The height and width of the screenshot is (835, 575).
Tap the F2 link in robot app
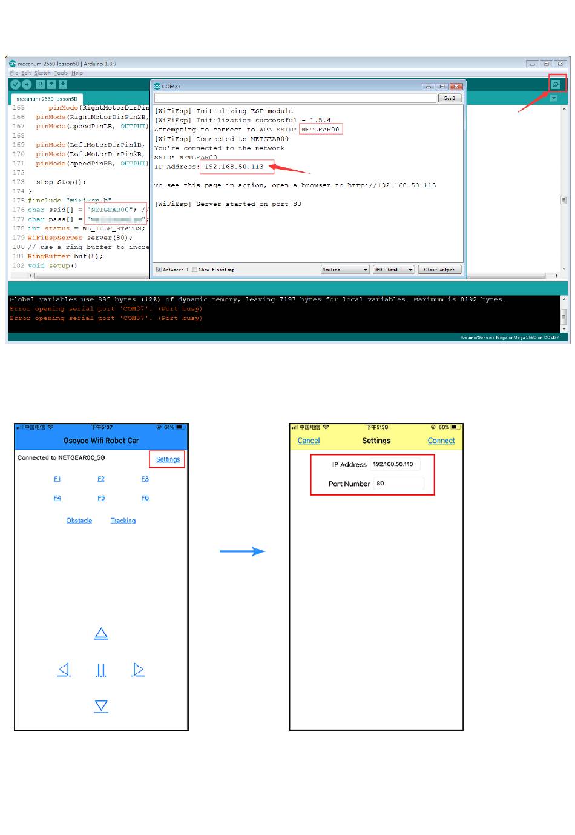[x=101, y=479]
